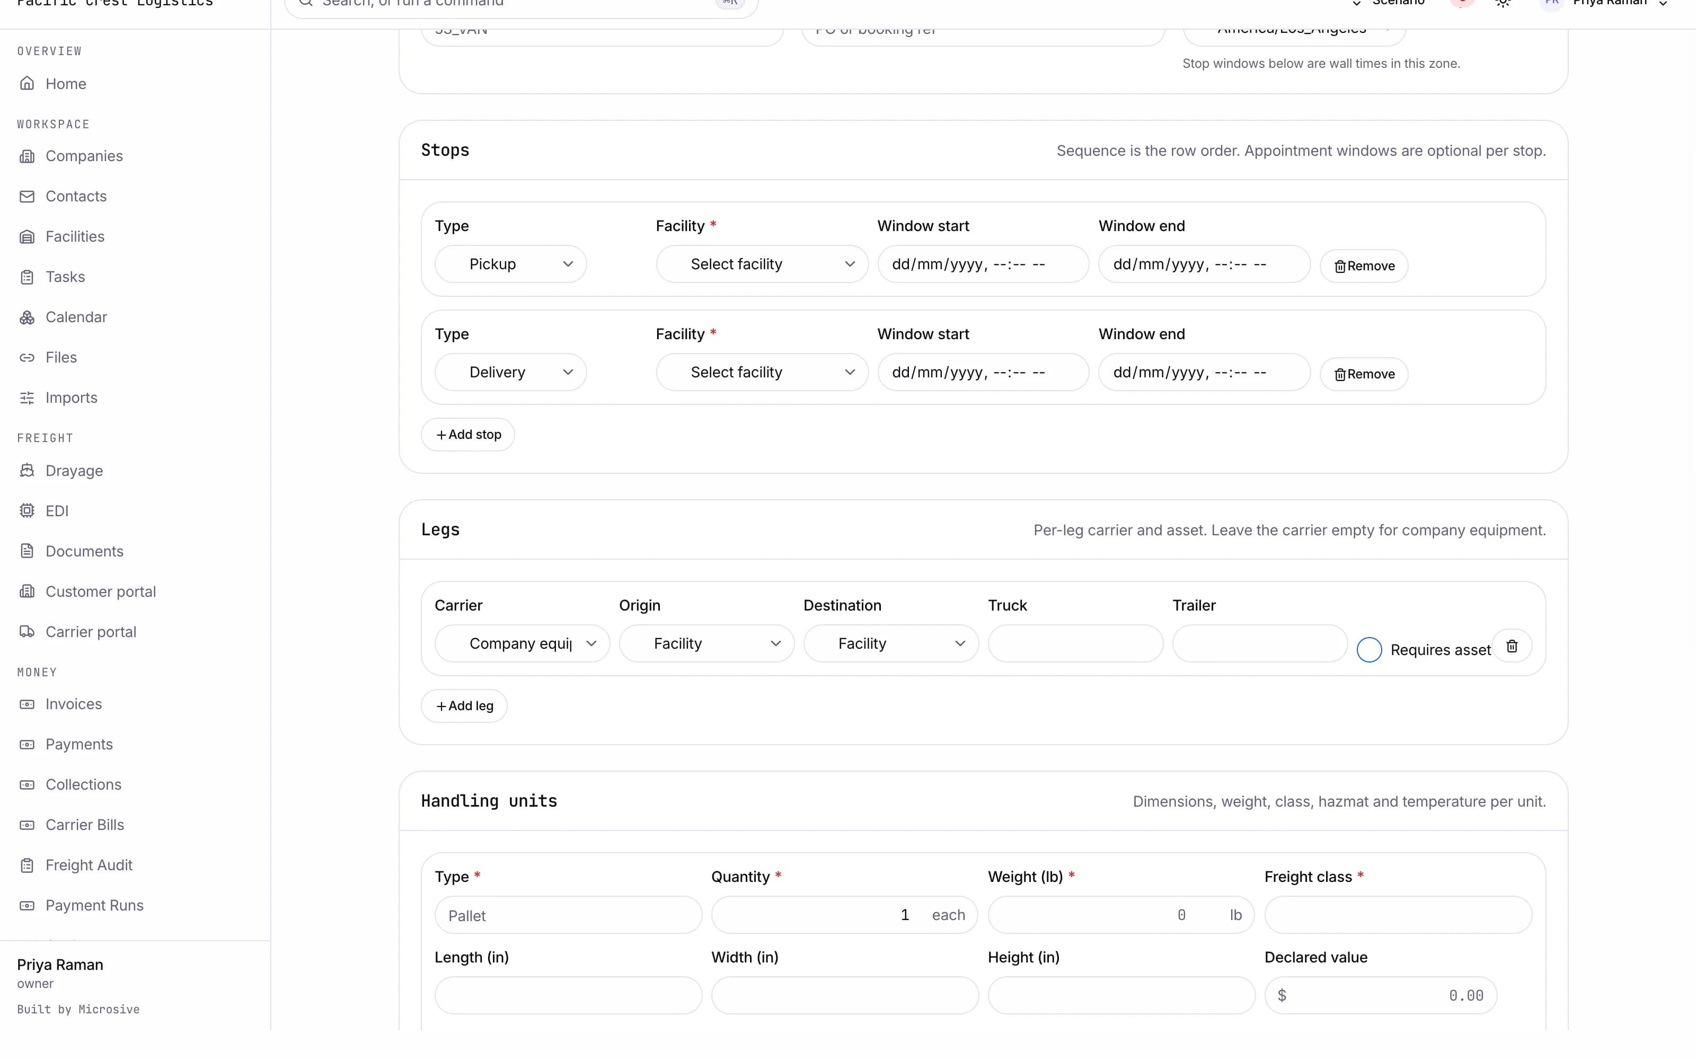Click the EDI chip icon
The image size is (1696, 1060).
tap(26, 511)
